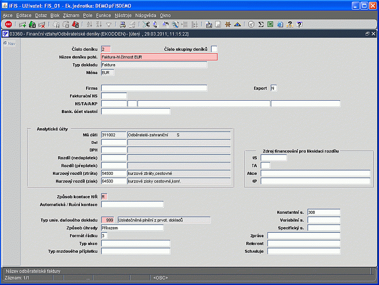This screenshot has width=379, height=285.
Task: Click the Způsob kontace H/R field
Action: (104, 197)
